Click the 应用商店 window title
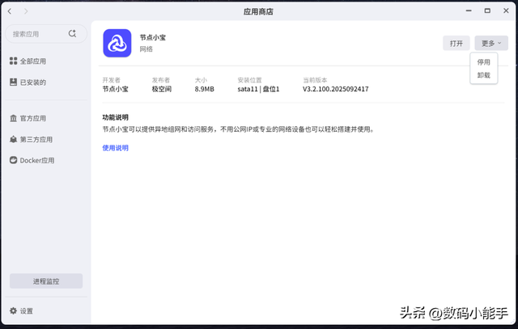Screen dimensions: 518x329 pyautogui.click(x=258, y=11)
